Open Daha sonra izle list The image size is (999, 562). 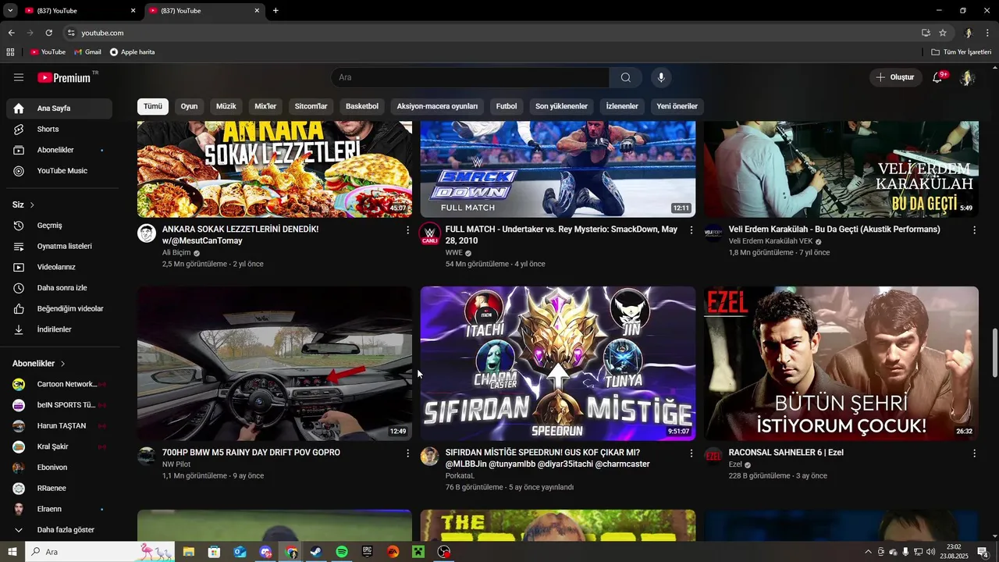click(x=59, y=288)
